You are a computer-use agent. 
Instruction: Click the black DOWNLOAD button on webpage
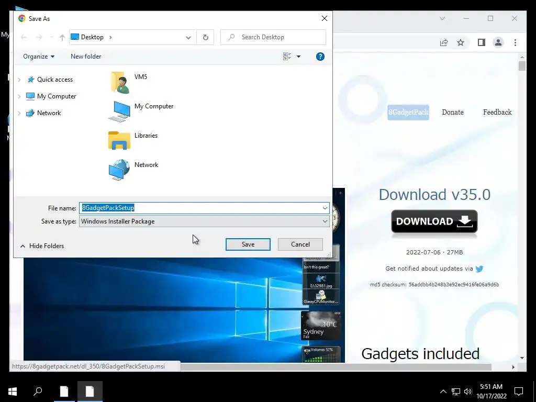coord(434,221)
